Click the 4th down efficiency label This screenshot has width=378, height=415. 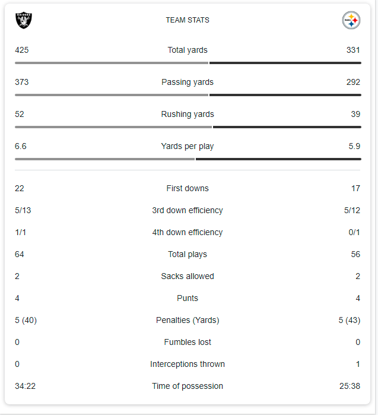[x=188, y=233]
